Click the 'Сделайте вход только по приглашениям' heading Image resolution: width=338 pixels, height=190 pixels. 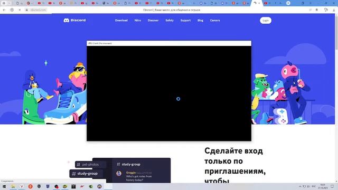[235, 165]
